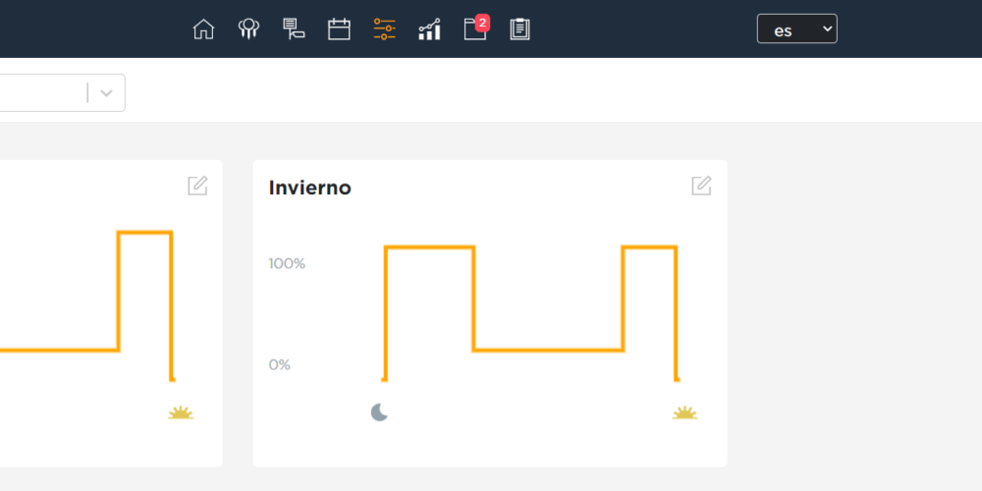
Task: Expand the dropdown chevron below the navbar
Action: (x=106, y=93)
